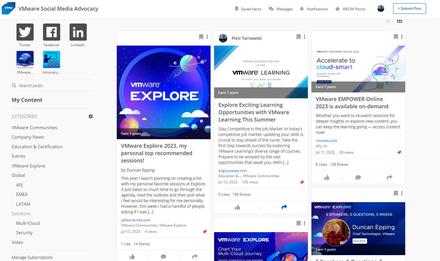Select the VMware Communities category

(34, 128)
